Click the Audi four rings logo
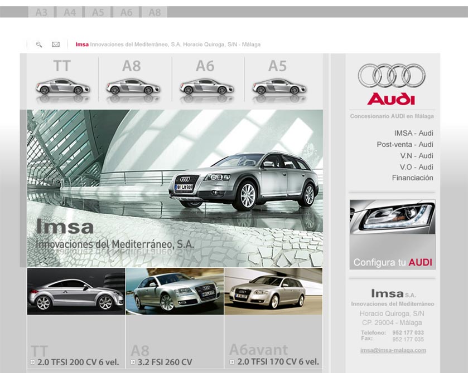 pyautogui.click(x=392, y=75)
